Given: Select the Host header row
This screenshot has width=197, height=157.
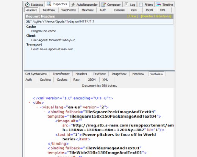Looking at the screenshot, I should coord(52,49).
